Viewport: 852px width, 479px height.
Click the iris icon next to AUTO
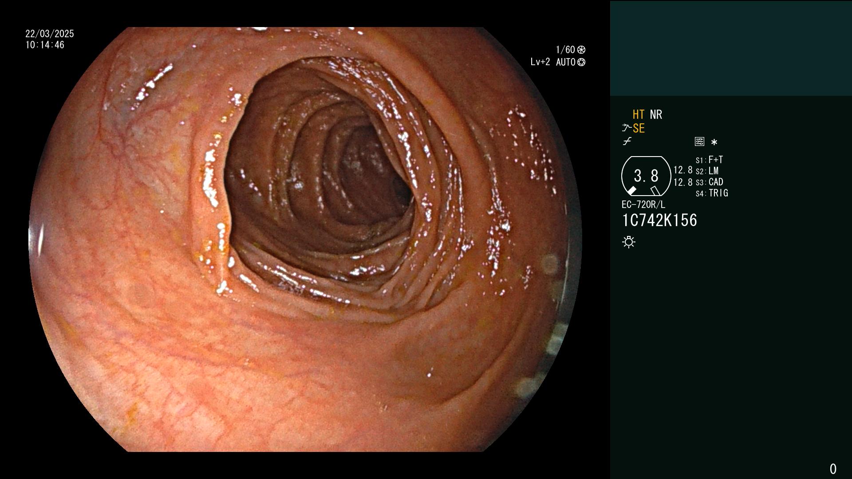coord(581,62)
